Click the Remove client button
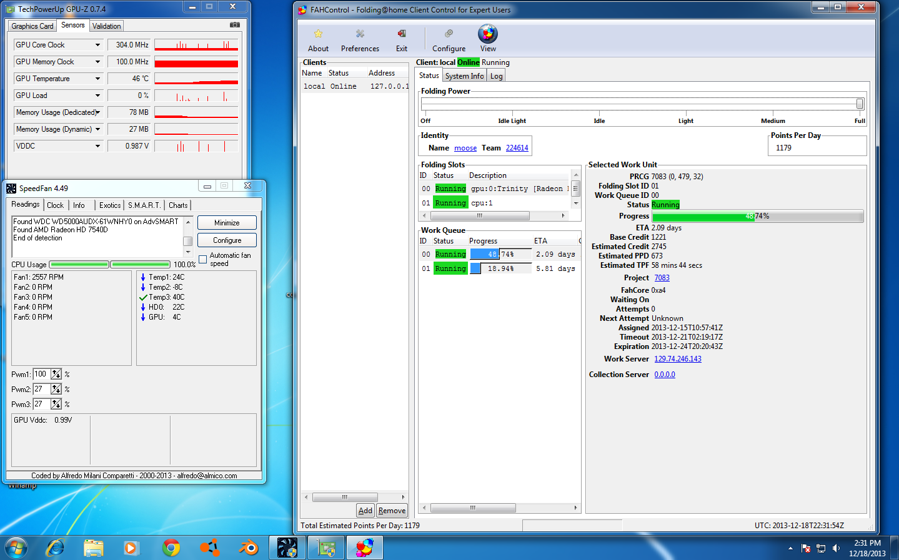Screen dimensions: 899x560 392,511
